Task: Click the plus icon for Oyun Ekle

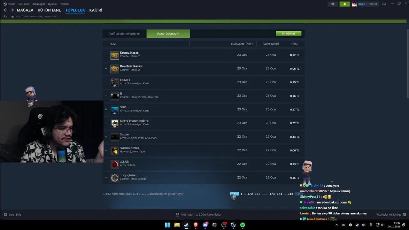Action: pyautogui.click(x=5, y=215)
